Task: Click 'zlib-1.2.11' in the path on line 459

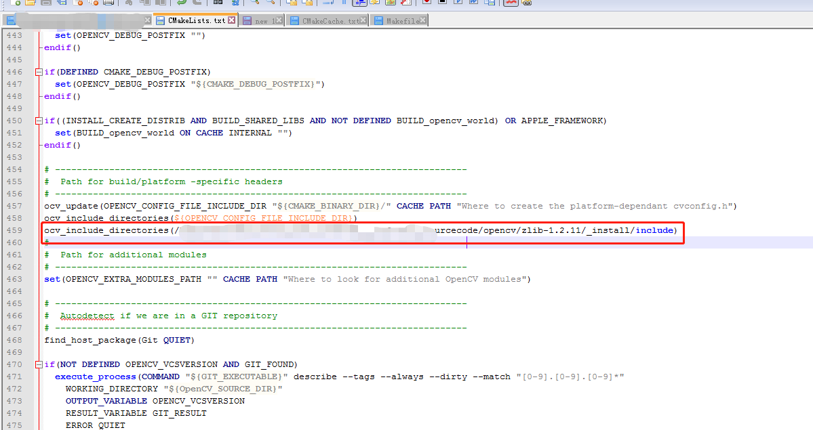Action: 551,230
